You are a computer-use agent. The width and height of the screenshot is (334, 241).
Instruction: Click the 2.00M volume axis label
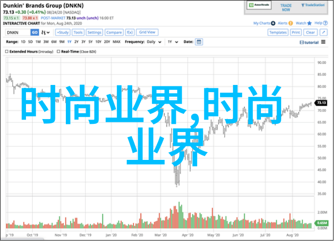point(322,212)
